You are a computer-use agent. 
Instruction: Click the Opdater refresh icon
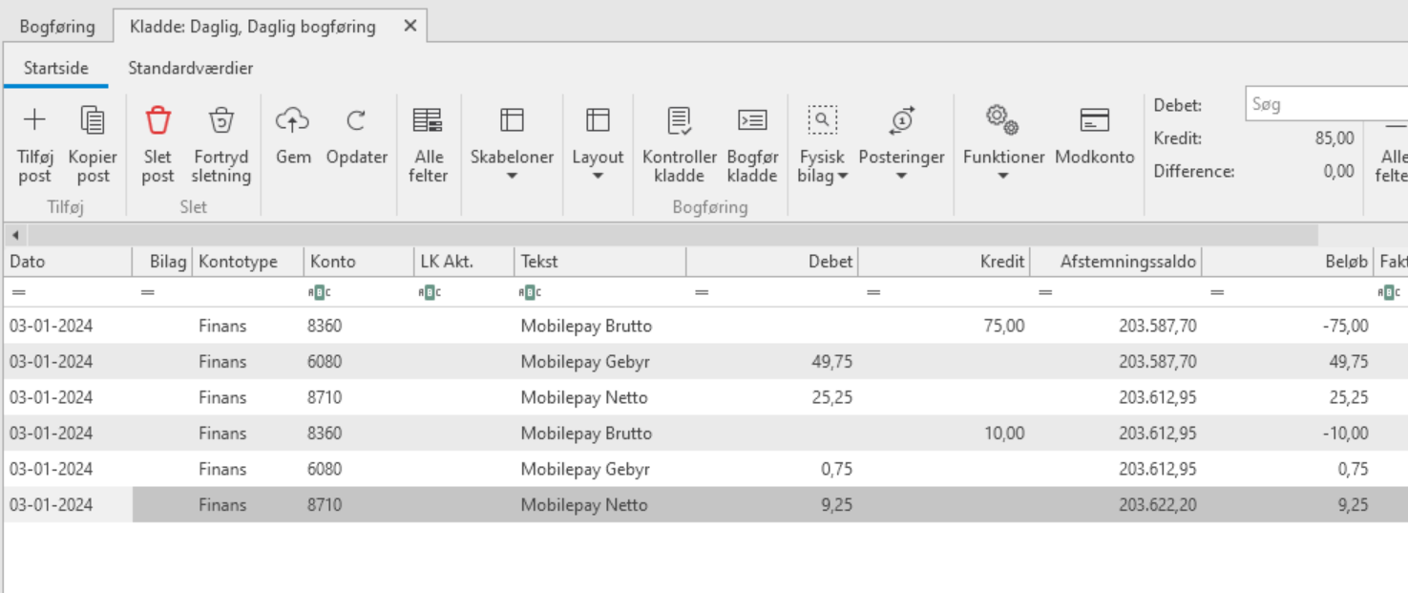click(x=356, y=119)
